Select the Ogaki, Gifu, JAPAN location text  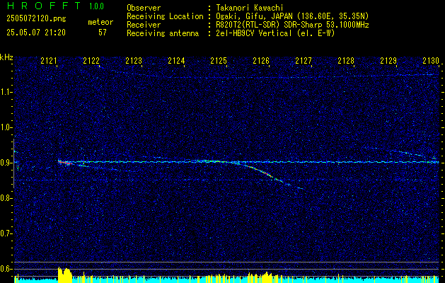(292, 16)
